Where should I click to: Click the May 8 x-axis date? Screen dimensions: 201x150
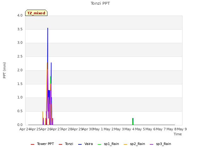pyautogui.click(x=171, y=129)
